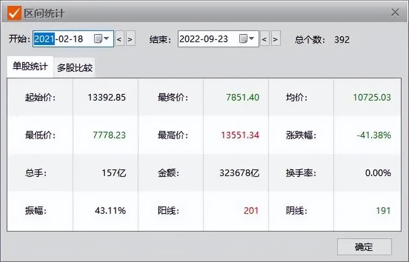Screen dimensions: 409x262
Task: Select the 涨跌幅 value -41.38%
Action: point(374,135)
